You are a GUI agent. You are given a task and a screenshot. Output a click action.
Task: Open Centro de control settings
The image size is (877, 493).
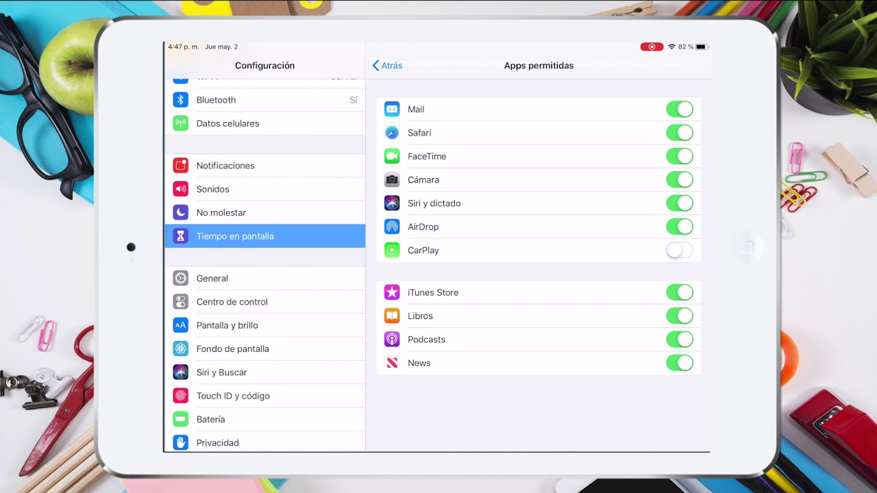click(265, 302)
